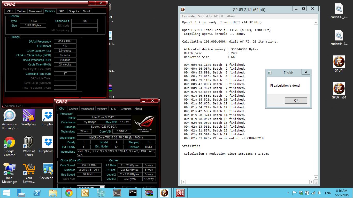Click the Size value 8192 MBytes

33,25
